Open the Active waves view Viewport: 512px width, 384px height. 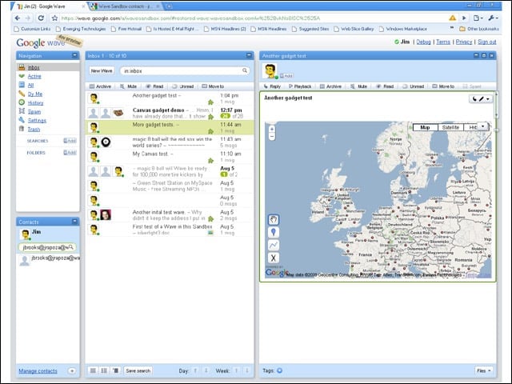[34, 76]
